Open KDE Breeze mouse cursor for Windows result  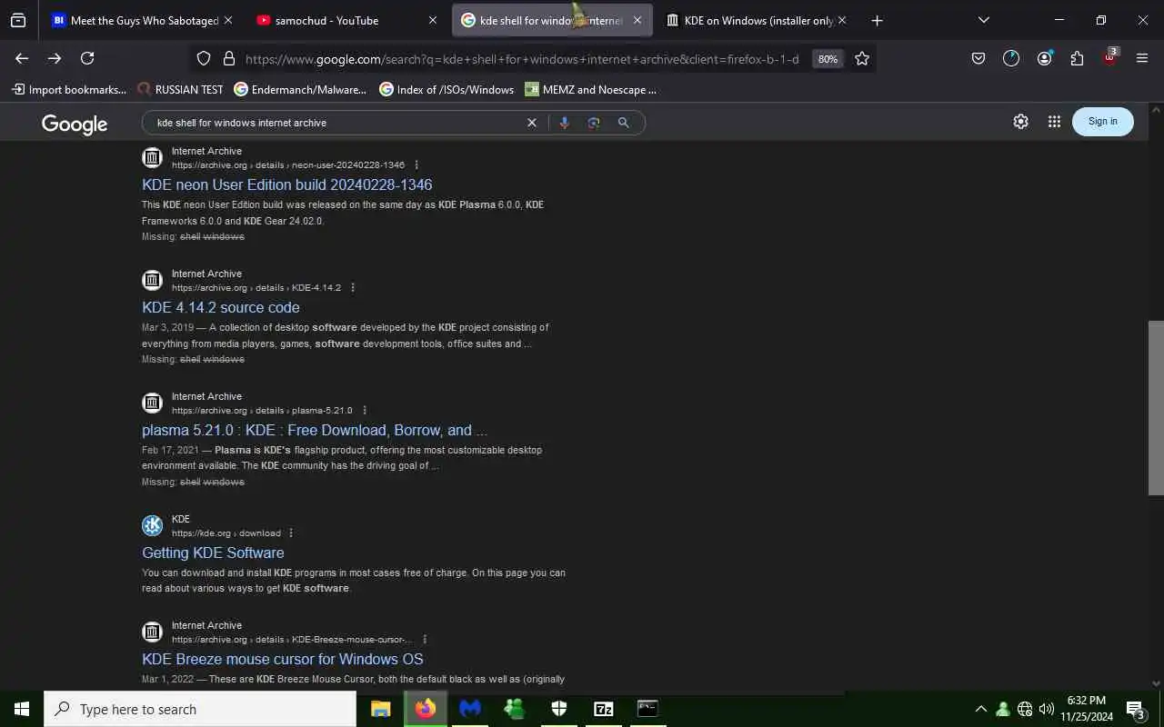point(283,659)
